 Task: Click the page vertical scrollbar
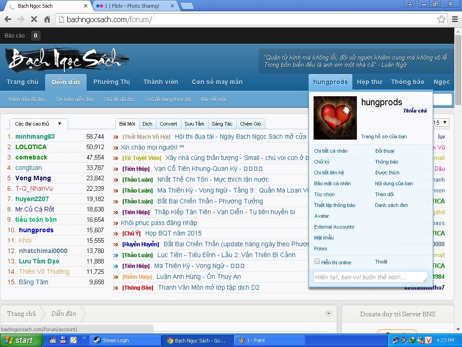(458, 181)
